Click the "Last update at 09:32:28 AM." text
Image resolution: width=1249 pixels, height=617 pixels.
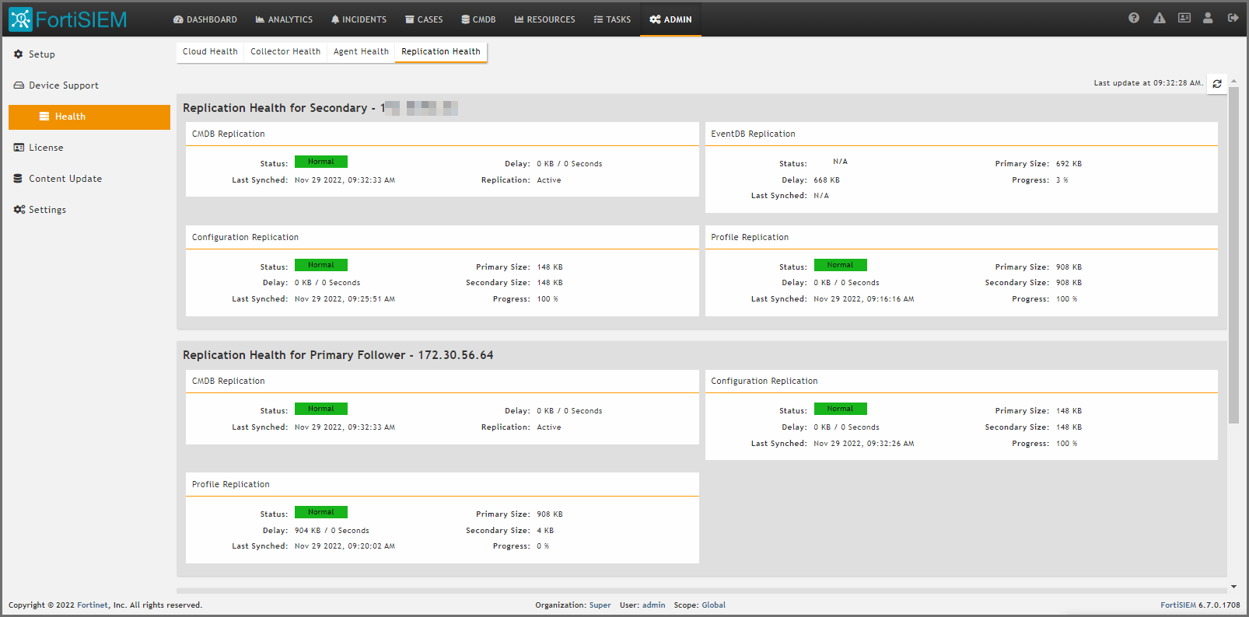click(x=1148, y=83)
